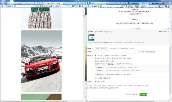Click the 미리보기 preview button
172x102 pixels.
click(x=135, y=95)
